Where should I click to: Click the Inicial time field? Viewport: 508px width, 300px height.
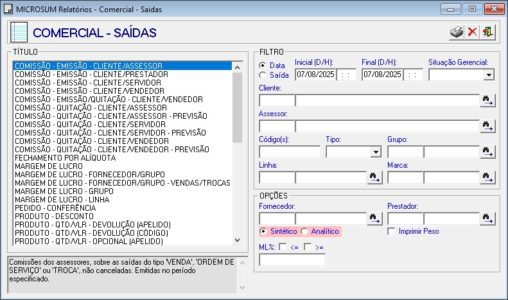coord(346,75)
